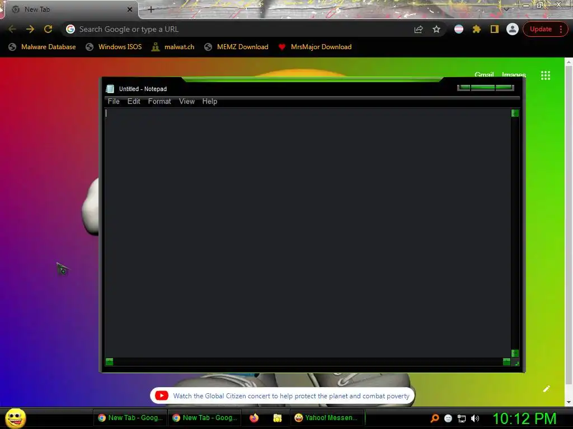Image resolution: width=573 pixels, height=429 pixels.
Task: Open the Notepad Edit menu
Action: pyautogui.click(x=134, y=102)
